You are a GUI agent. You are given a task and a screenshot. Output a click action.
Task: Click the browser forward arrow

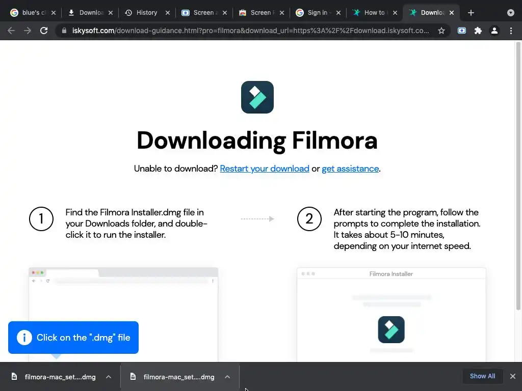28,31
